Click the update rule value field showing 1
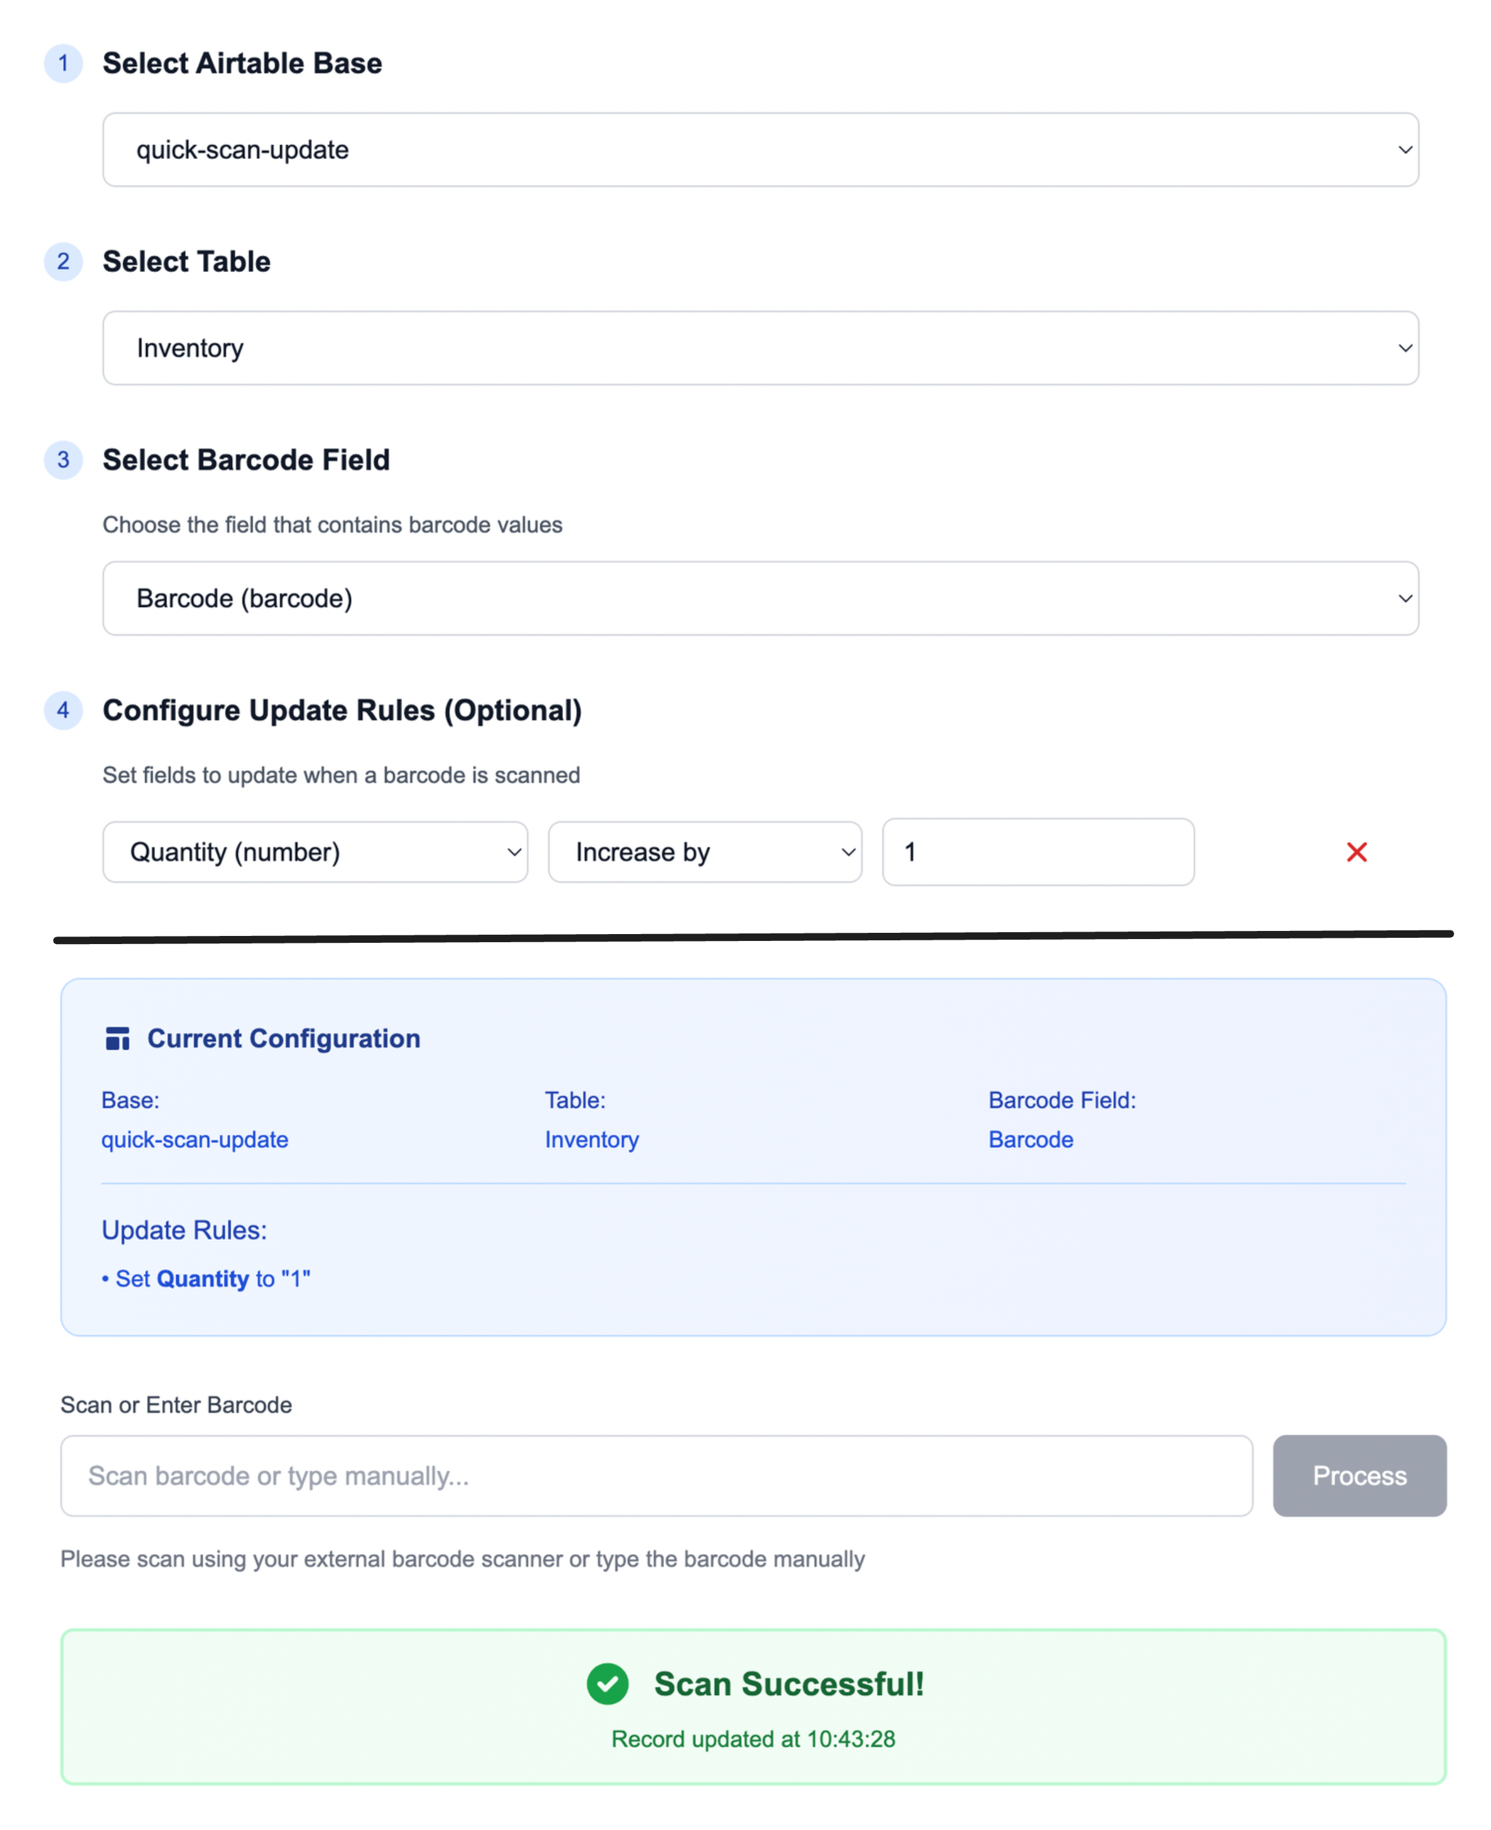 click(1037, 852)
